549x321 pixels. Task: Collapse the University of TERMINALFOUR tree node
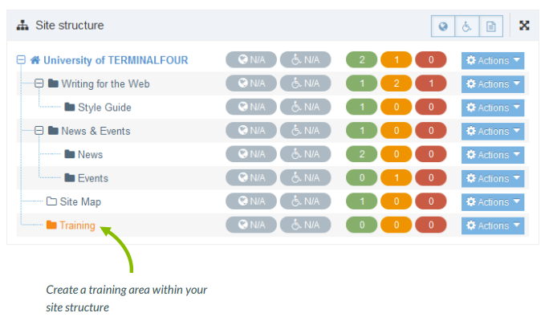point(21,60)
